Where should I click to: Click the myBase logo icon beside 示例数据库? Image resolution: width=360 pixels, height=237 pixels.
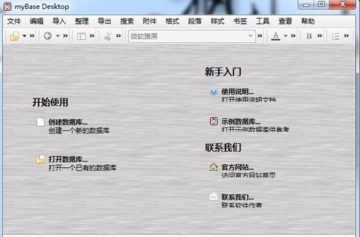point(213,121)
